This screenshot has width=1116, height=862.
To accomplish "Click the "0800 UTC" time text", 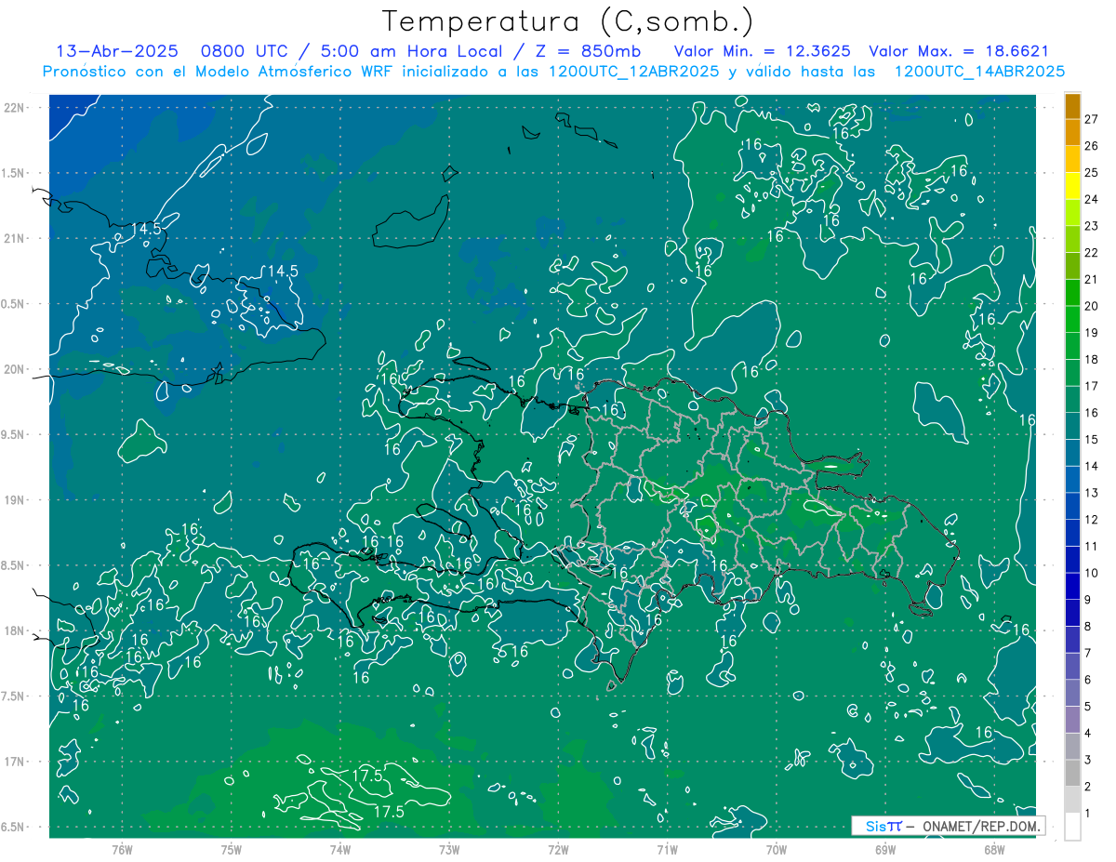I will (245, 51).
